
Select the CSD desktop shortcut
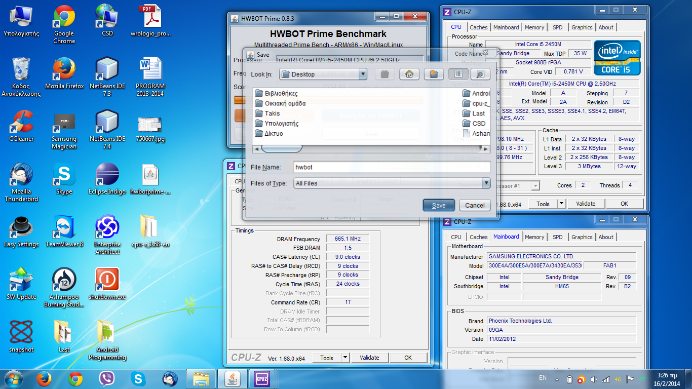(x=107, y=21)
